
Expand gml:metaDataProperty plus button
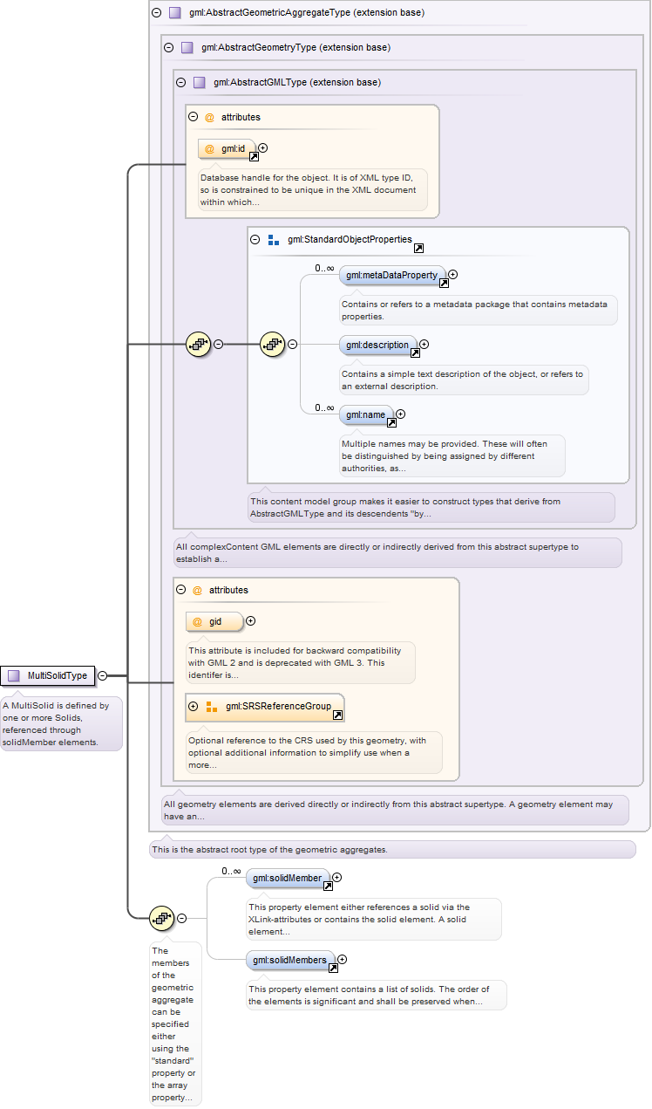[453, 275]
